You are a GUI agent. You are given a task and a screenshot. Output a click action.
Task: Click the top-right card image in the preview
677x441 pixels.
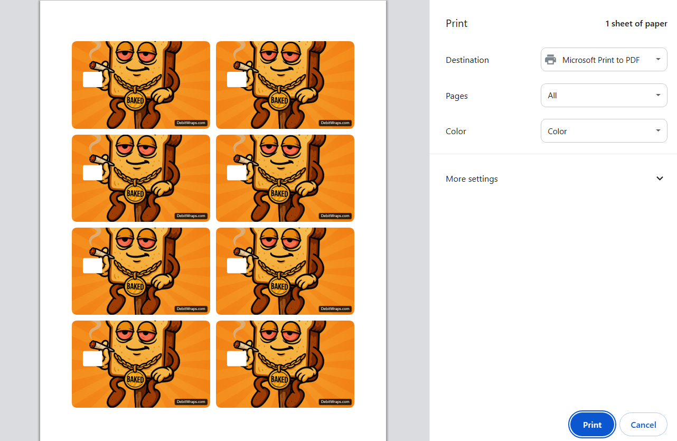click(x=285, y=85)
